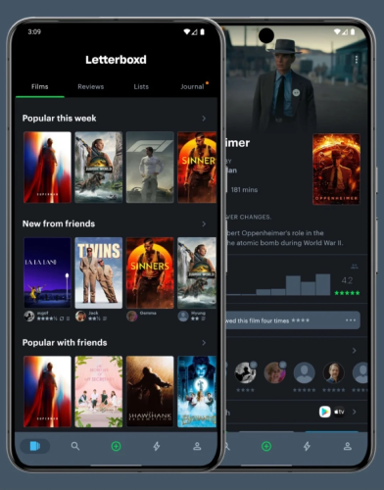Tap green add button in left phone bottom bar

tap(116, 446)
